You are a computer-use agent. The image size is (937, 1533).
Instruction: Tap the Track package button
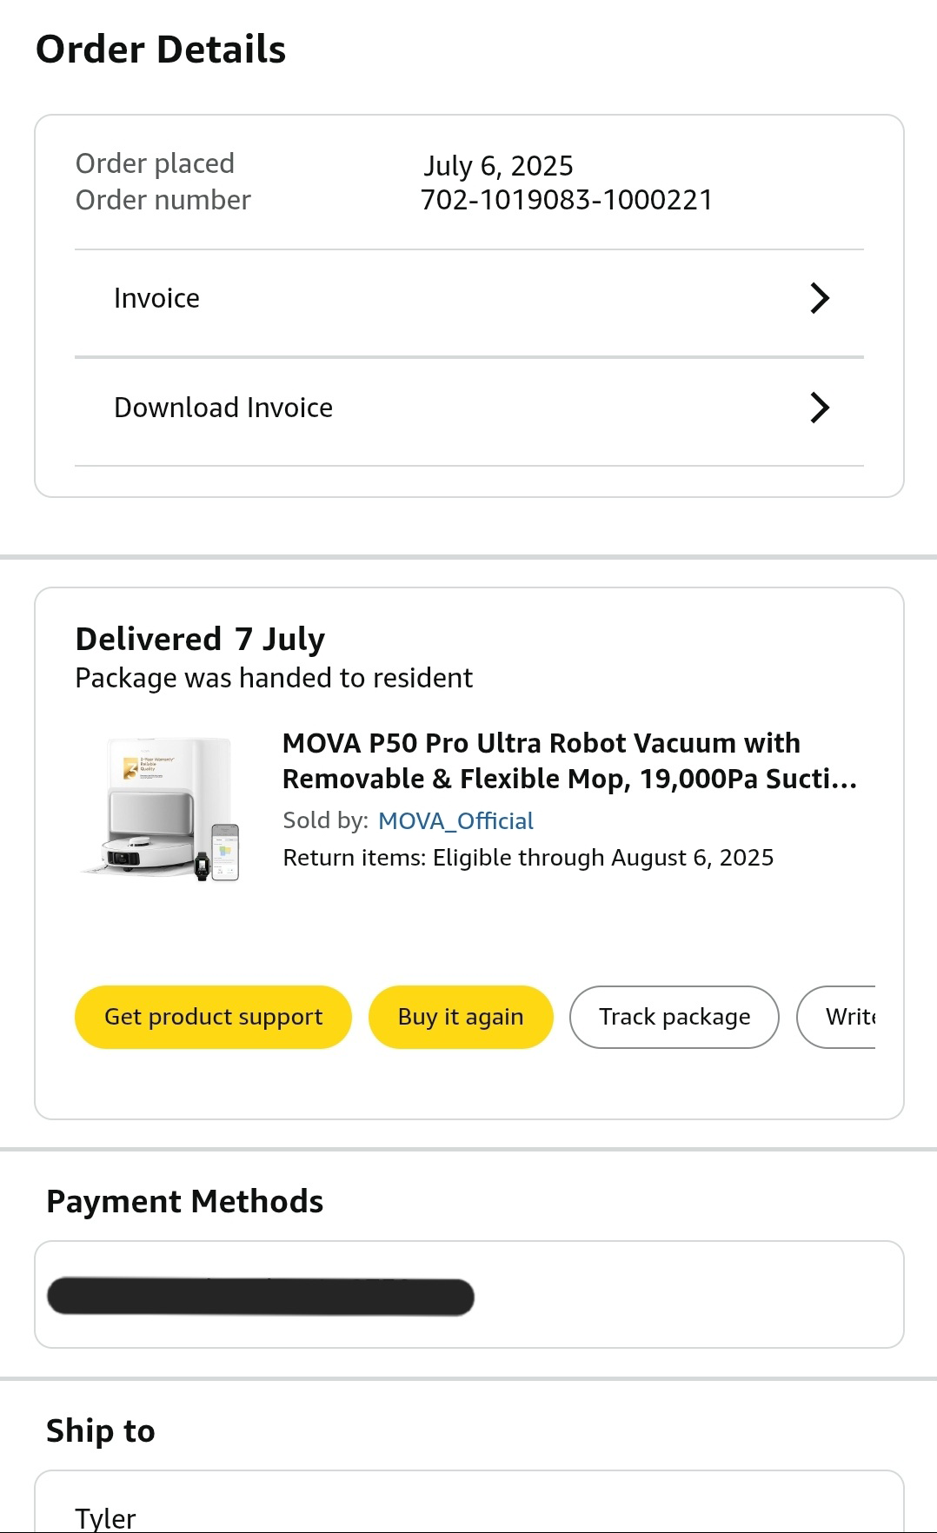[675, 1017]
